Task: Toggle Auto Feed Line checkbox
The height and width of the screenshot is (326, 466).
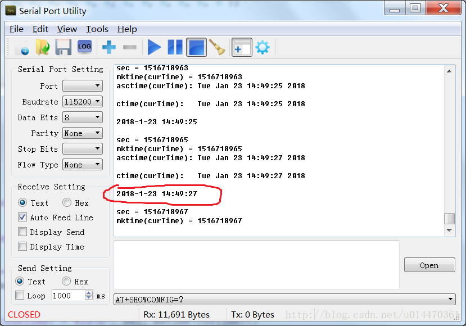Action: point(22,217)
